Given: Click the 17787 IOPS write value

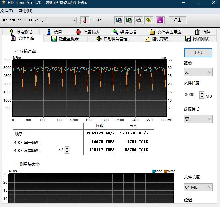Looking at the screenshot, I should click(x=136, y=142).
